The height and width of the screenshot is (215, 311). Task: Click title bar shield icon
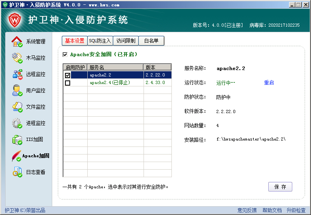point(5,4)
